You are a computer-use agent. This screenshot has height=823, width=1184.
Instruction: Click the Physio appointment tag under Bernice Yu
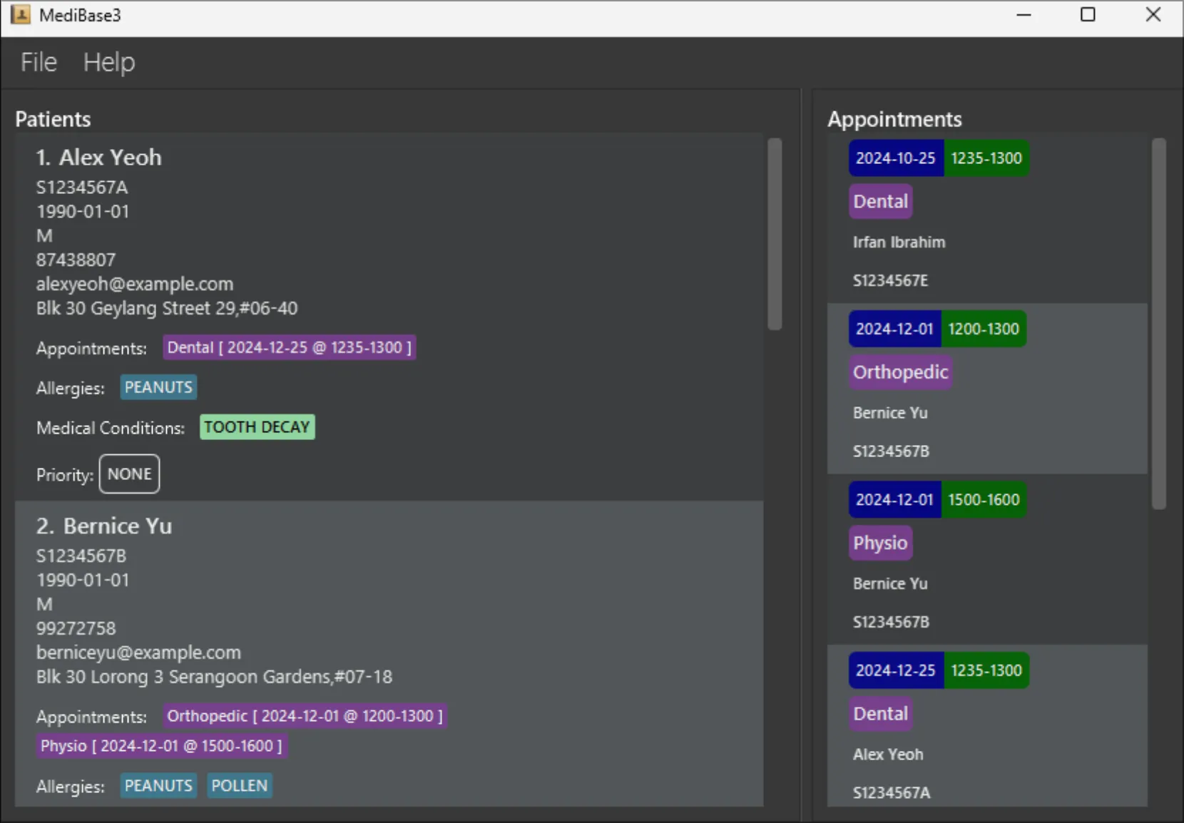click(161, 745)
